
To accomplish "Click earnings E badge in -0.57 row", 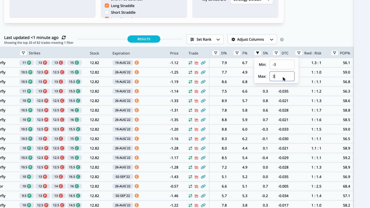I will (x=137, y=186).
